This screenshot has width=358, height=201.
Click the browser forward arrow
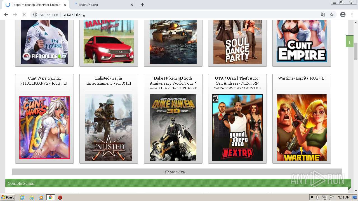pyautogui.click(x=15, y=15)
